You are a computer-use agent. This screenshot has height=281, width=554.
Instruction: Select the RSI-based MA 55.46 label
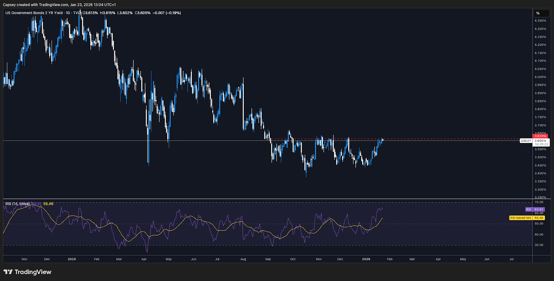coord(527,218)
